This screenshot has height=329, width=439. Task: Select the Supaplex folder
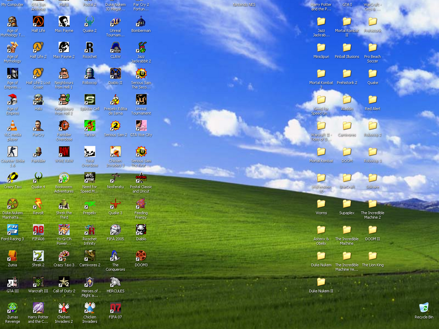pyautogui.click(x=347, y=204)
